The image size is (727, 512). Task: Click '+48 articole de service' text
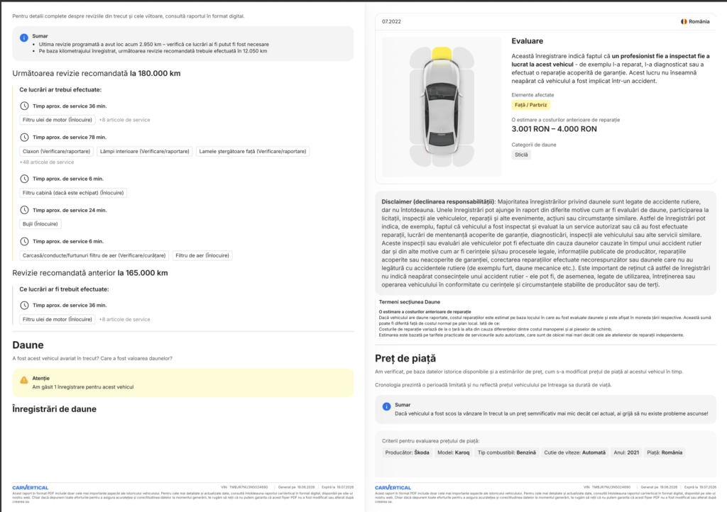(x=47, y=162)
